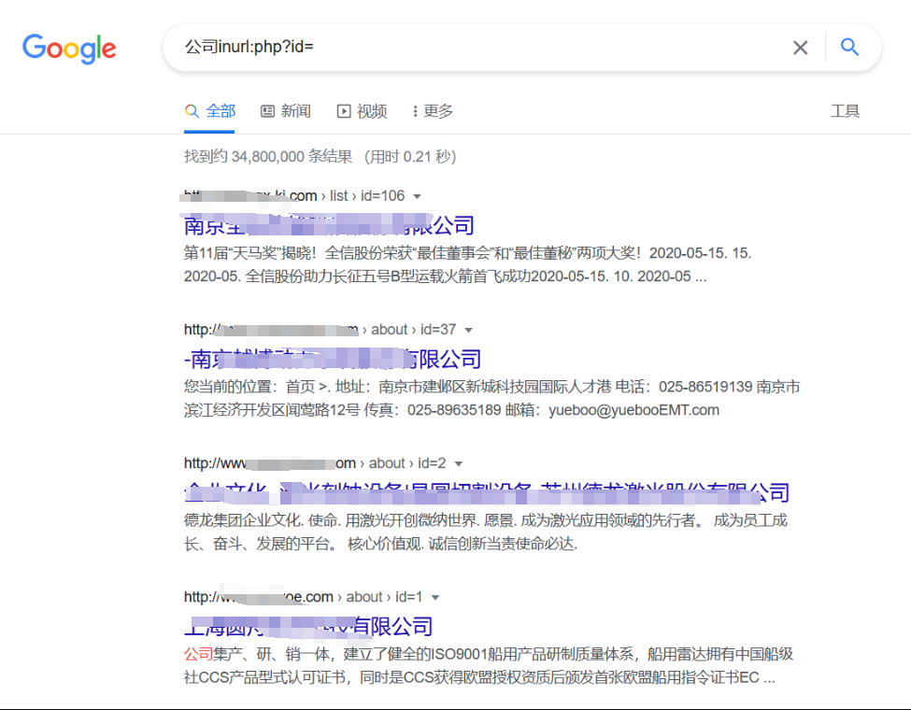Expand dropdown arrow next to id=106
911x710 pixels.
417,196
